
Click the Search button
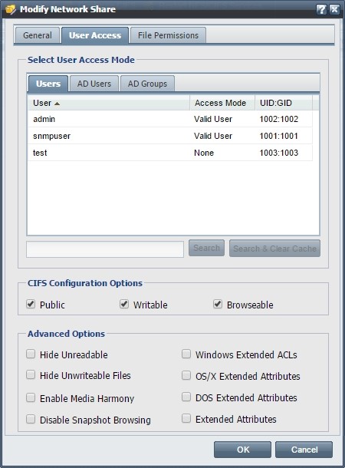(206, 248)
